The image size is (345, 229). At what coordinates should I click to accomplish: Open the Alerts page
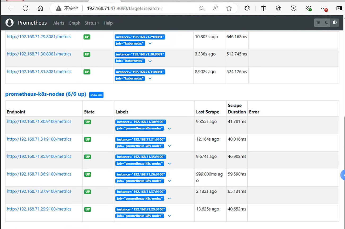point(59,23)
